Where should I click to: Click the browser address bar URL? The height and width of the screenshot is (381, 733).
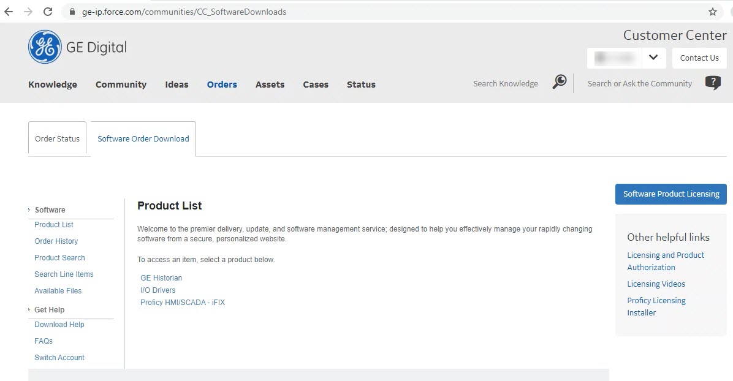coord(184,12)
